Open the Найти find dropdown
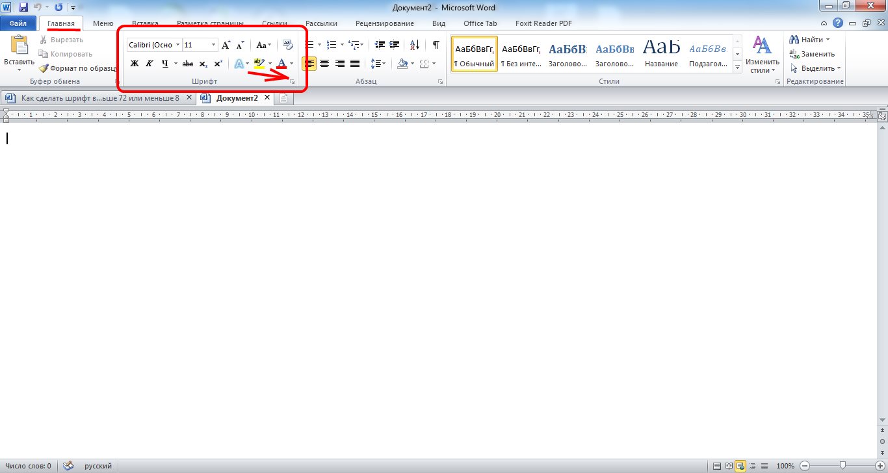The width and height of the screenshot is (888, 473). (x=809, y=40)
